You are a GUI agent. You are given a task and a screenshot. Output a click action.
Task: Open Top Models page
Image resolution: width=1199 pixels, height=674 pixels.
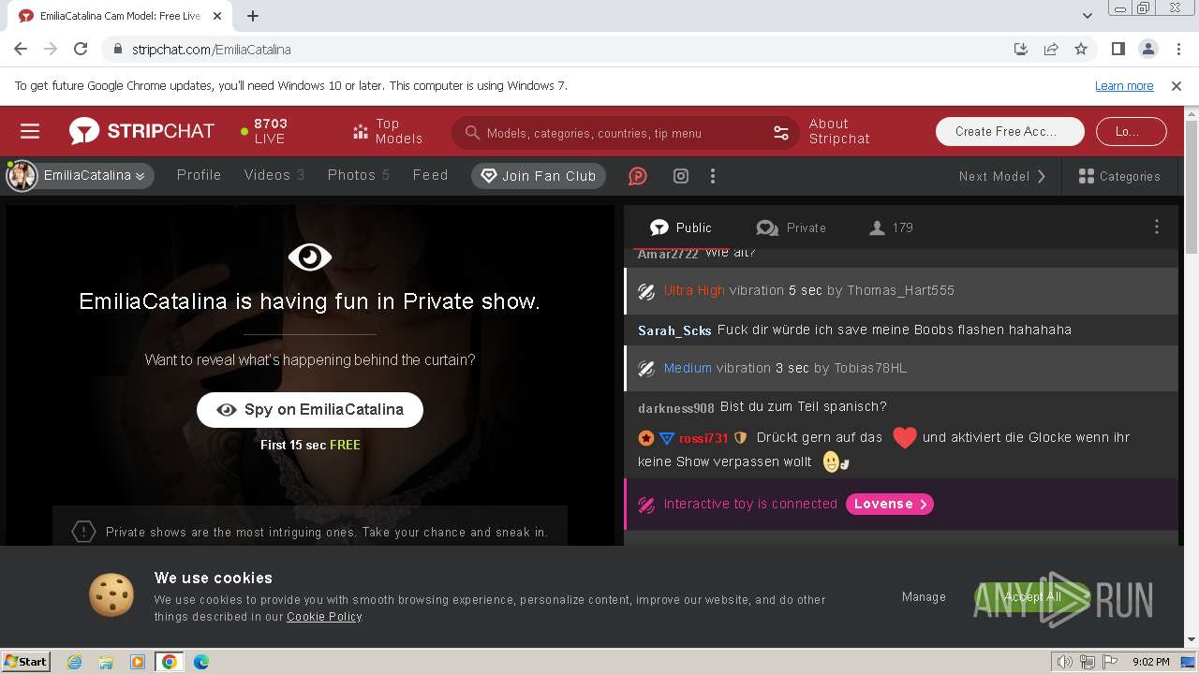click(x=388, y=131)
